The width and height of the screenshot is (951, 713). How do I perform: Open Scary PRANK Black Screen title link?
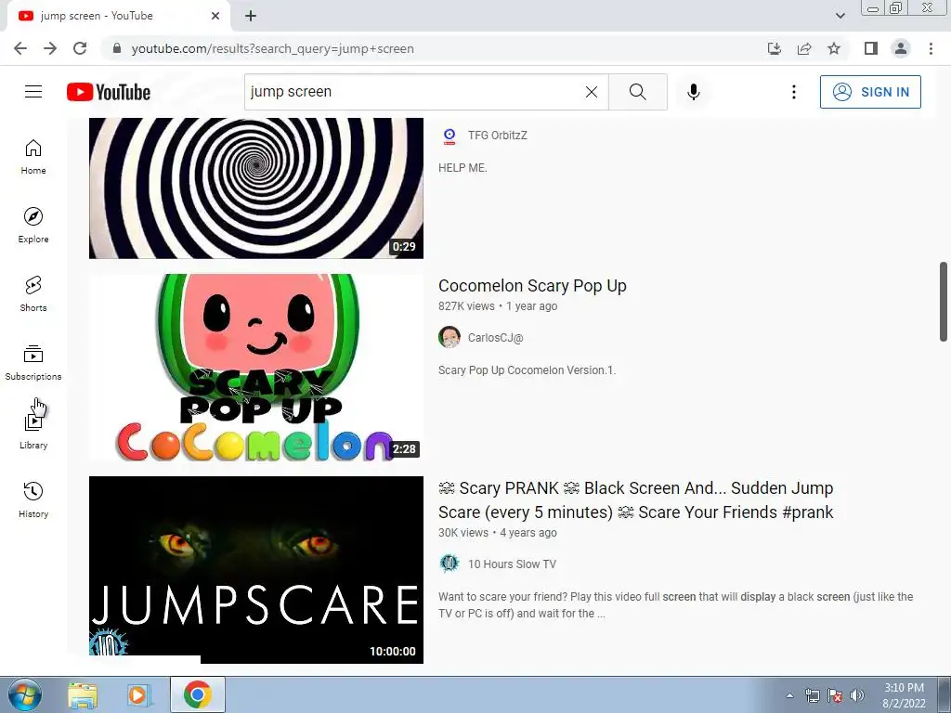(635, 500)
